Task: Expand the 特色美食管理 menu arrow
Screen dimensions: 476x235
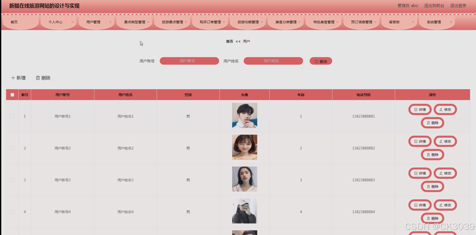Action: click(x=337, y=22)
